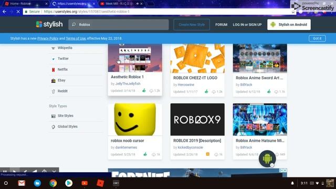Open Play Store from the shelf
The height and width of the screenshot is (189, 336).
pos(69,183)
